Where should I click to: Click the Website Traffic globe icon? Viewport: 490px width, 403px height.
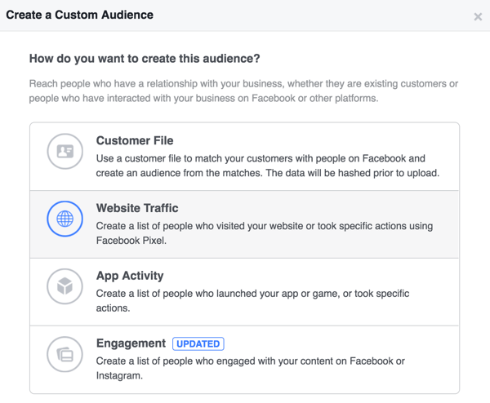65,219
